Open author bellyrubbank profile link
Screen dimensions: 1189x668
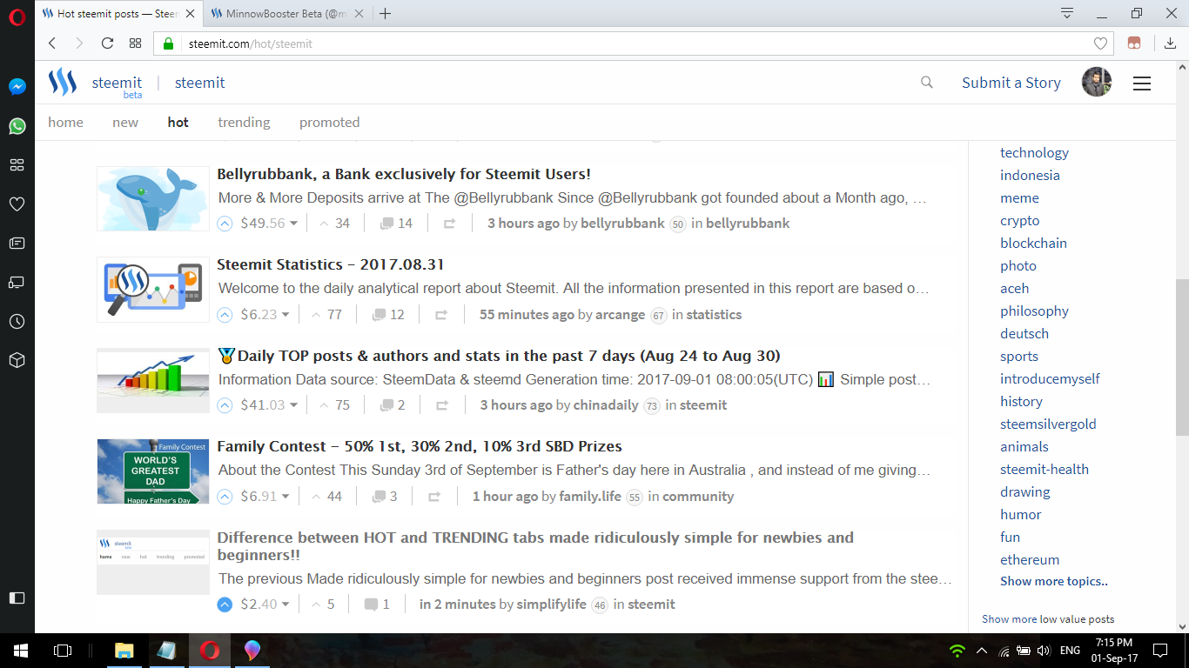coord(622,224)
